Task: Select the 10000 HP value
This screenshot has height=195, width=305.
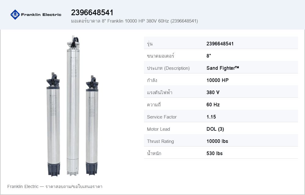Action: 217,80
